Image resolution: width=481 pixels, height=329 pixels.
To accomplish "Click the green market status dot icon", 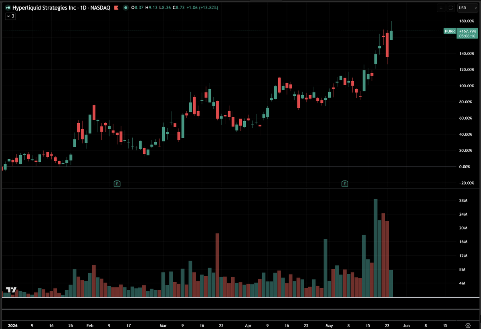I will 126,8.
